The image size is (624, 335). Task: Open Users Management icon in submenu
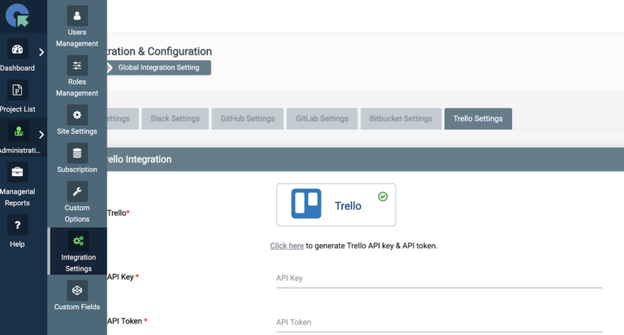77,15
